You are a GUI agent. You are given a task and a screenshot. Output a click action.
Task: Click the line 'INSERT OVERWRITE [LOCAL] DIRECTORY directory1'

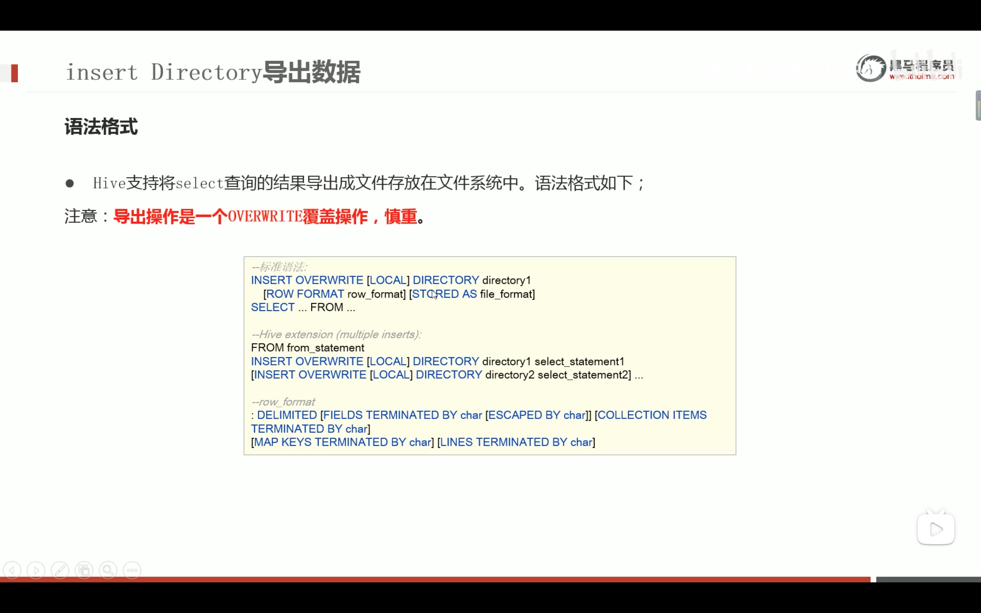391,280
